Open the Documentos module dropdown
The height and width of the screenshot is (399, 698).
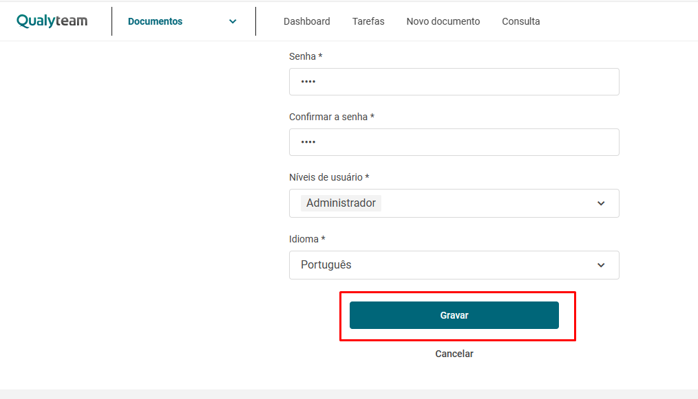pyautogui.click(x=183, y=21)
